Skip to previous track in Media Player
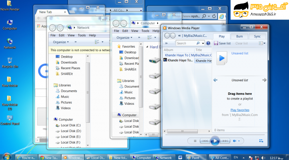This screenshot has width=289, height=160. click(205, 141)
